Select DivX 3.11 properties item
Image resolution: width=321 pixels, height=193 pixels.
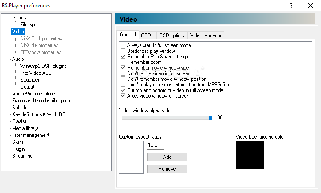click(41, 38)
